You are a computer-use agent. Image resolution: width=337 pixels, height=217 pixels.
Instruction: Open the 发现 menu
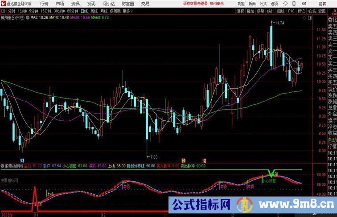click(x=91, y=4)
